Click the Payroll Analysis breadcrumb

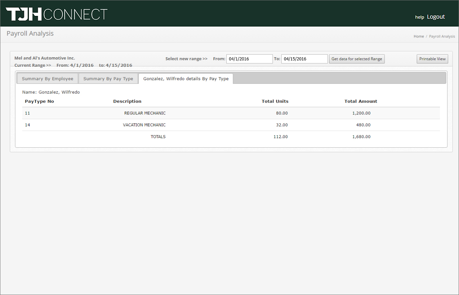pyautogui.click(x=442, y=36)
